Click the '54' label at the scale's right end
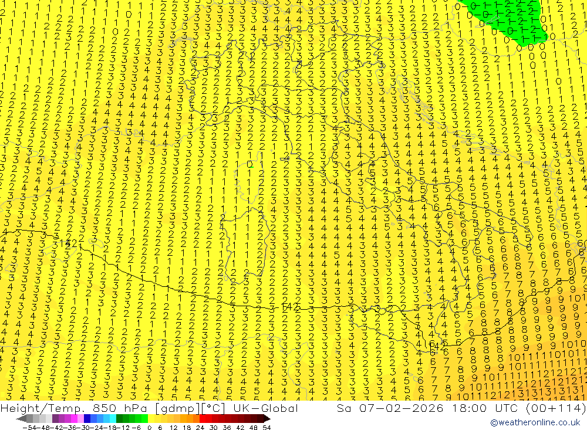This screenshot has height=430, width=587. [266, 428]
